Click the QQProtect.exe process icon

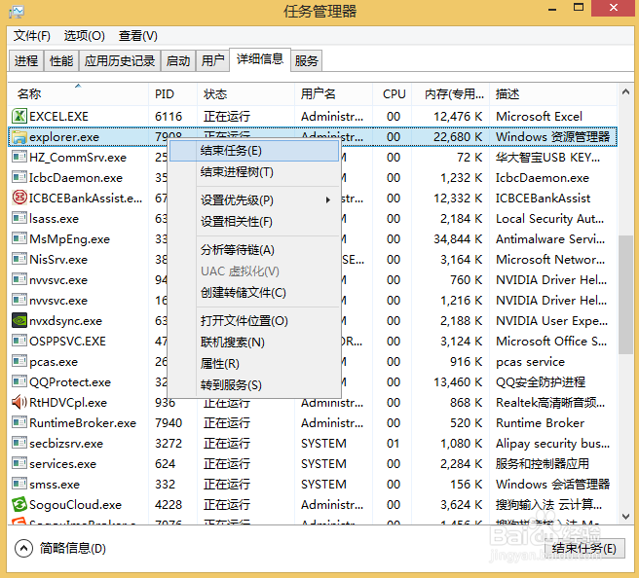(19, 381)
